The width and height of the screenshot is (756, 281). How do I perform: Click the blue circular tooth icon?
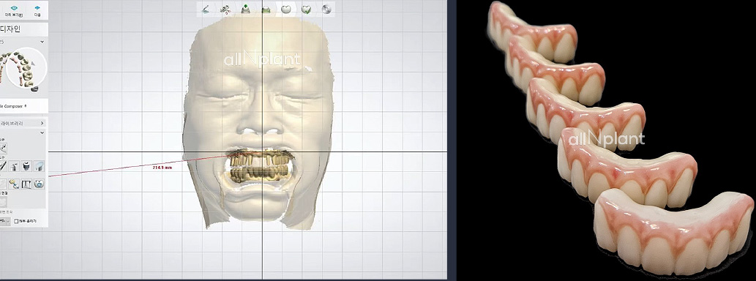coord(39,184)
